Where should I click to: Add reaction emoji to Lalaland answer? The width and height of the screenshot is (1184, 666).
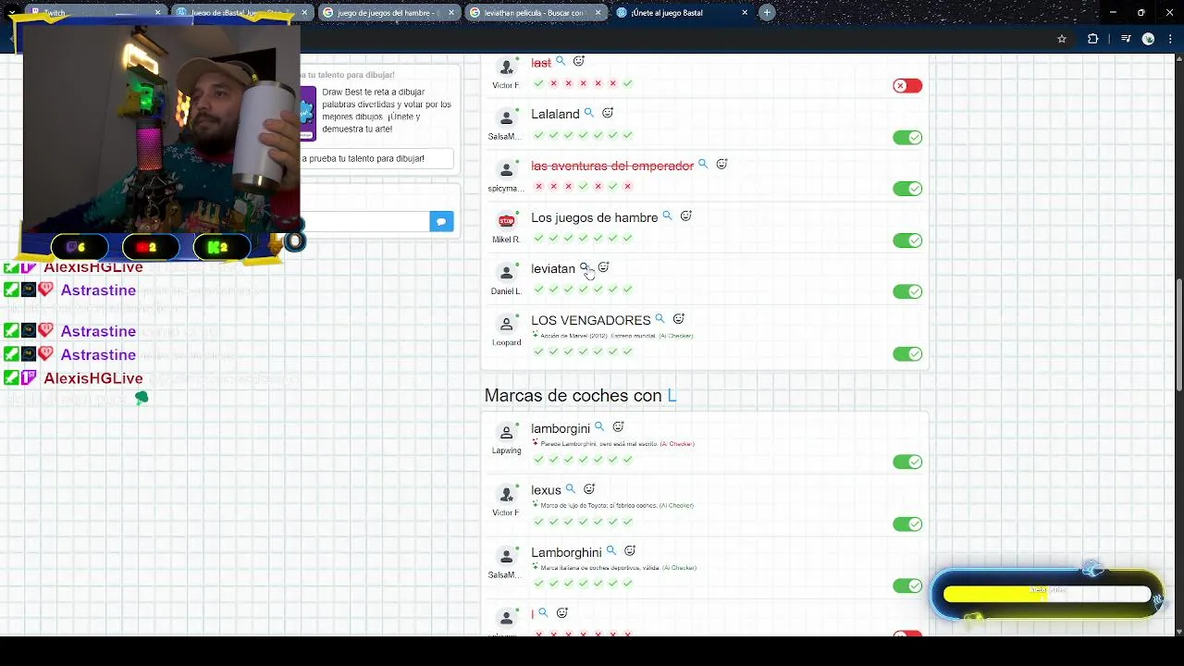608,113
